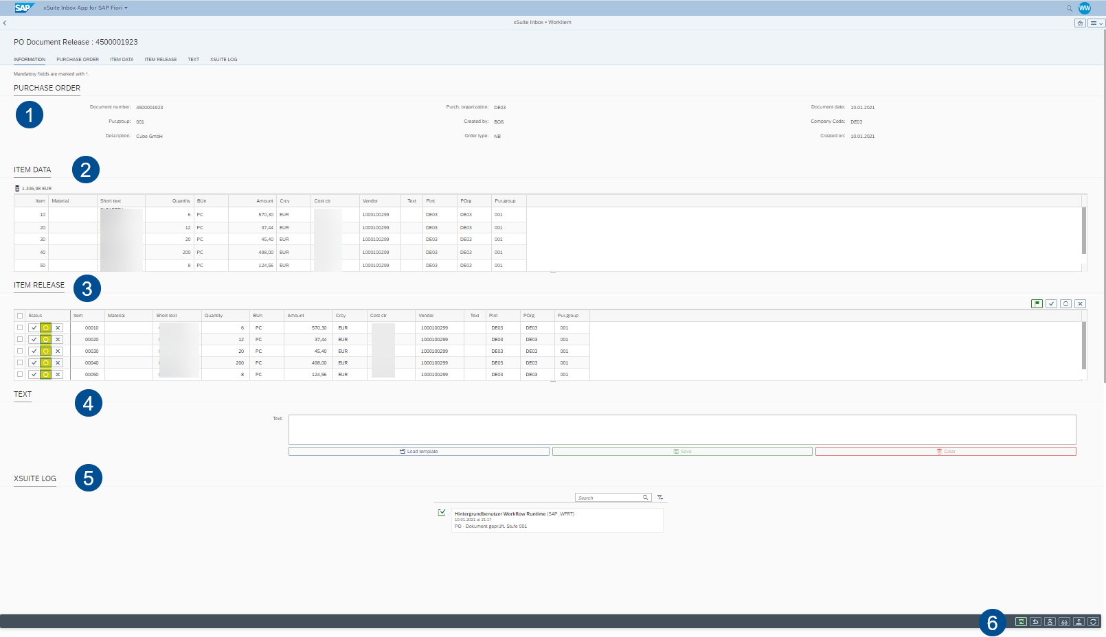Open the menu chevron at the top right corner
This screenshot has width=1106, height=637.
click(1098, 23)
